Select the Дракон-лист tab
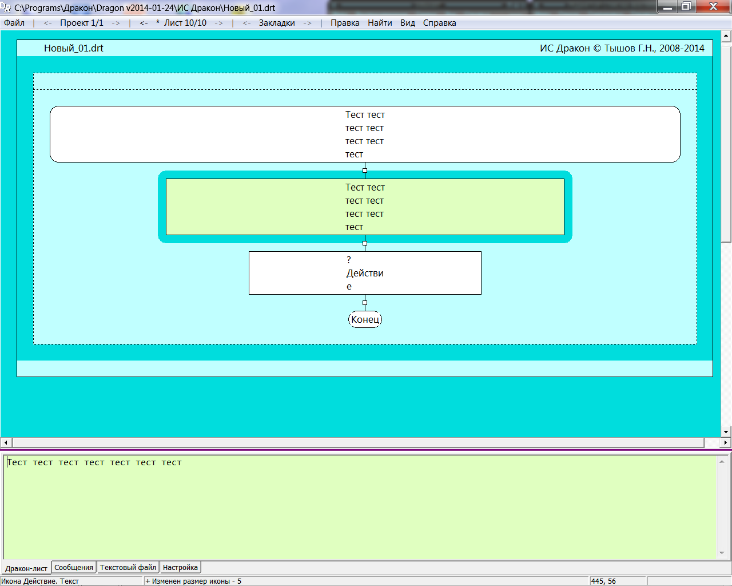Viewport: 732px width, 586px height. pyautogui.click(x=26, y=568)
